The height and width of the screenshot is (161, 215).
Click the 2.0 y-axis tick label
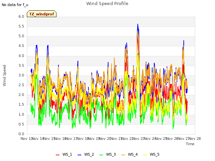21,95
